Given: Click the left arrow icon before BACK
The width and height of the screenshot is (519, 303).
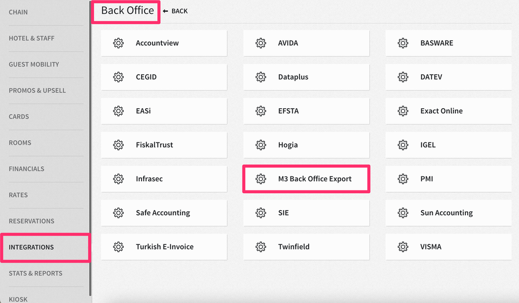Looking at the screenshot, I should (x=165, y=11).
